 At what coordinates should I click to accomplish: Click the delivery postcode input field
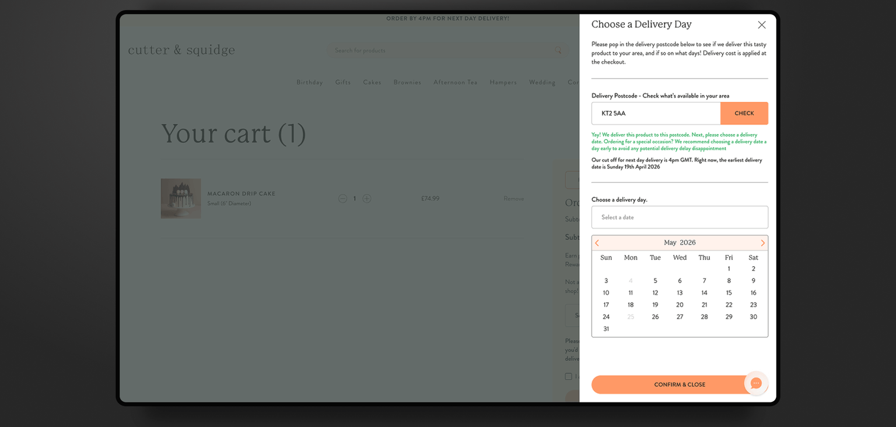pyautogui.click(x=656, y=114)
